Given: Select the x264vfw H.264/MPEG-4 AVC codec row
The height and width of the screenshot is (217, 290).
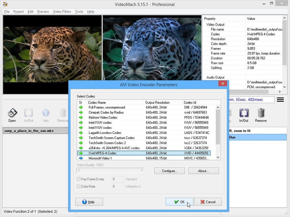Looking at the screenshot, I should [x=114, y=148].
